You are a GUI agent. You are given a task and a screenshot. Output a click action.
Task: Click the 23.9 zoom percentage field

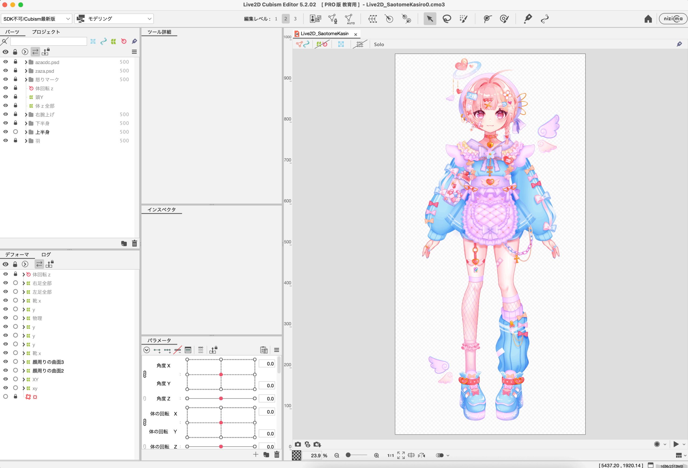click(x=313, y=455)
